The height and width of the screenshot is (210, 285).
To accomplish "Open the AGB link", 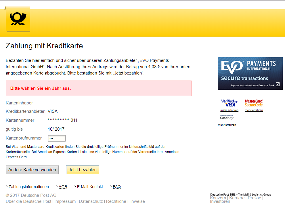I will (x=63, y=187).
